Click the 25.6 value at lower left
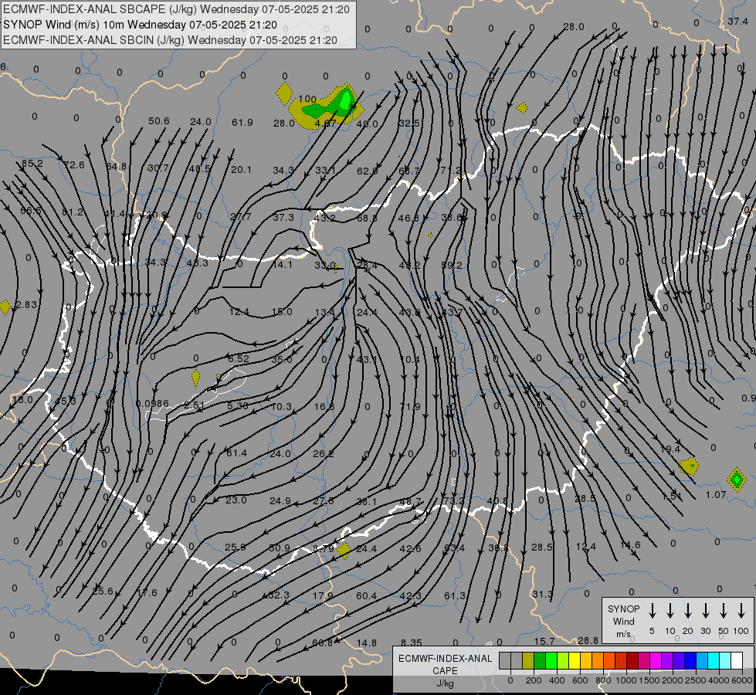Viewport: 756px width, 695px height. point(102,592)
